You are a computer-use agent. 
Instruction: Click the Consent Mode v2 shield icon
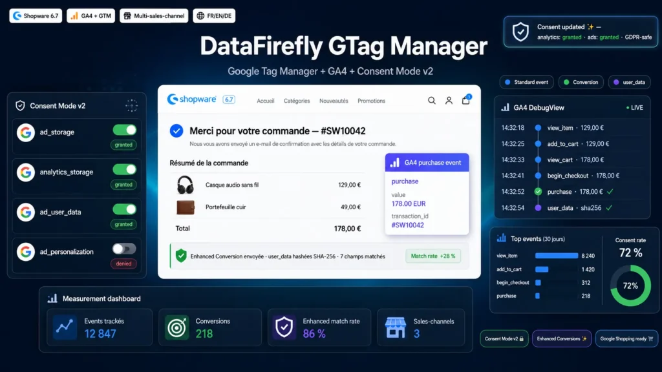pyautogui.click(x=20, y=105)
